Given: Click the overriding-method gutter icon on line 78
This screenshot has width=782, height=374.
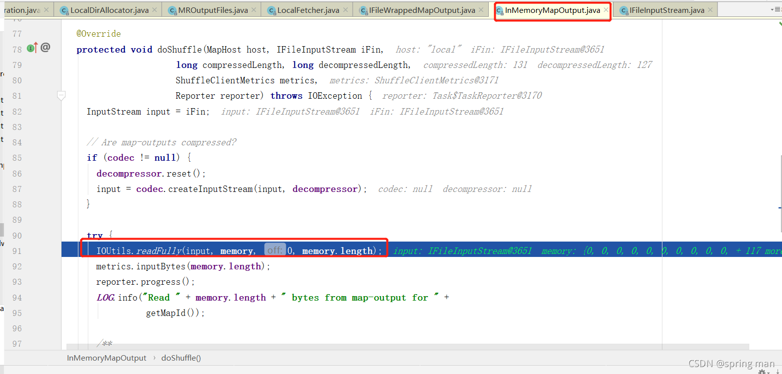Looking at the screenshot, I should click(32, 48).
